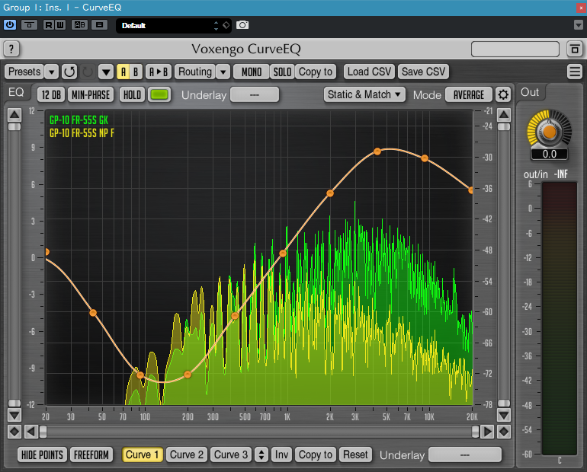Toggle SOLO channel
Image resolution: width=587 pixels, height=472 pixels.
click(282, 72)
